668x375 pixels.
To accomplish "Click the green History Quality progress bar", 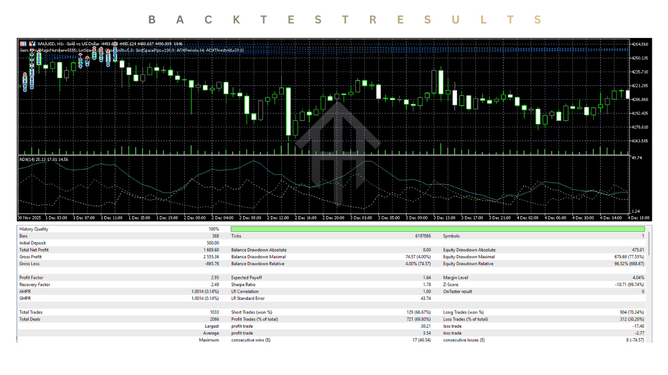I will click(437, 229).
